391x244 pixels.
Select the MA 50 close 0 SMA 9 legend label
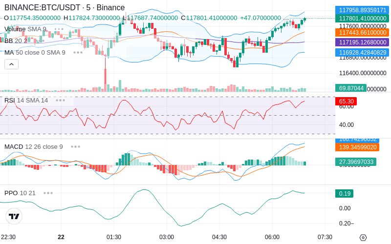coord(35,53)
